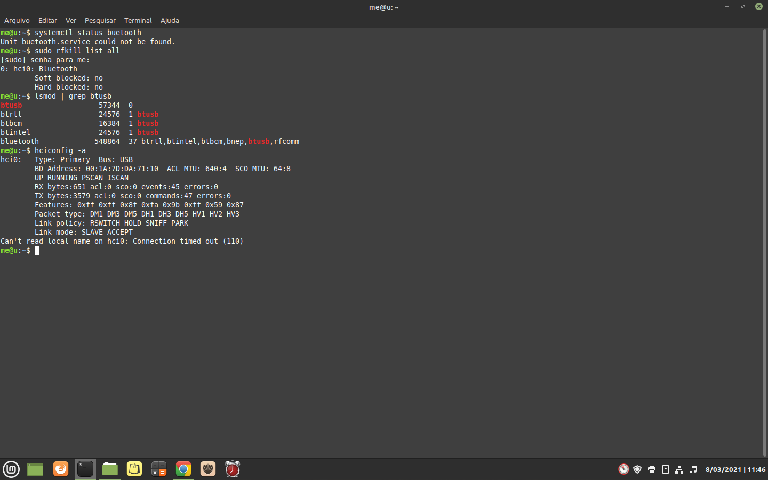Open the sticky notes app icon
768x480 pixels.
(x=134, y=469)
